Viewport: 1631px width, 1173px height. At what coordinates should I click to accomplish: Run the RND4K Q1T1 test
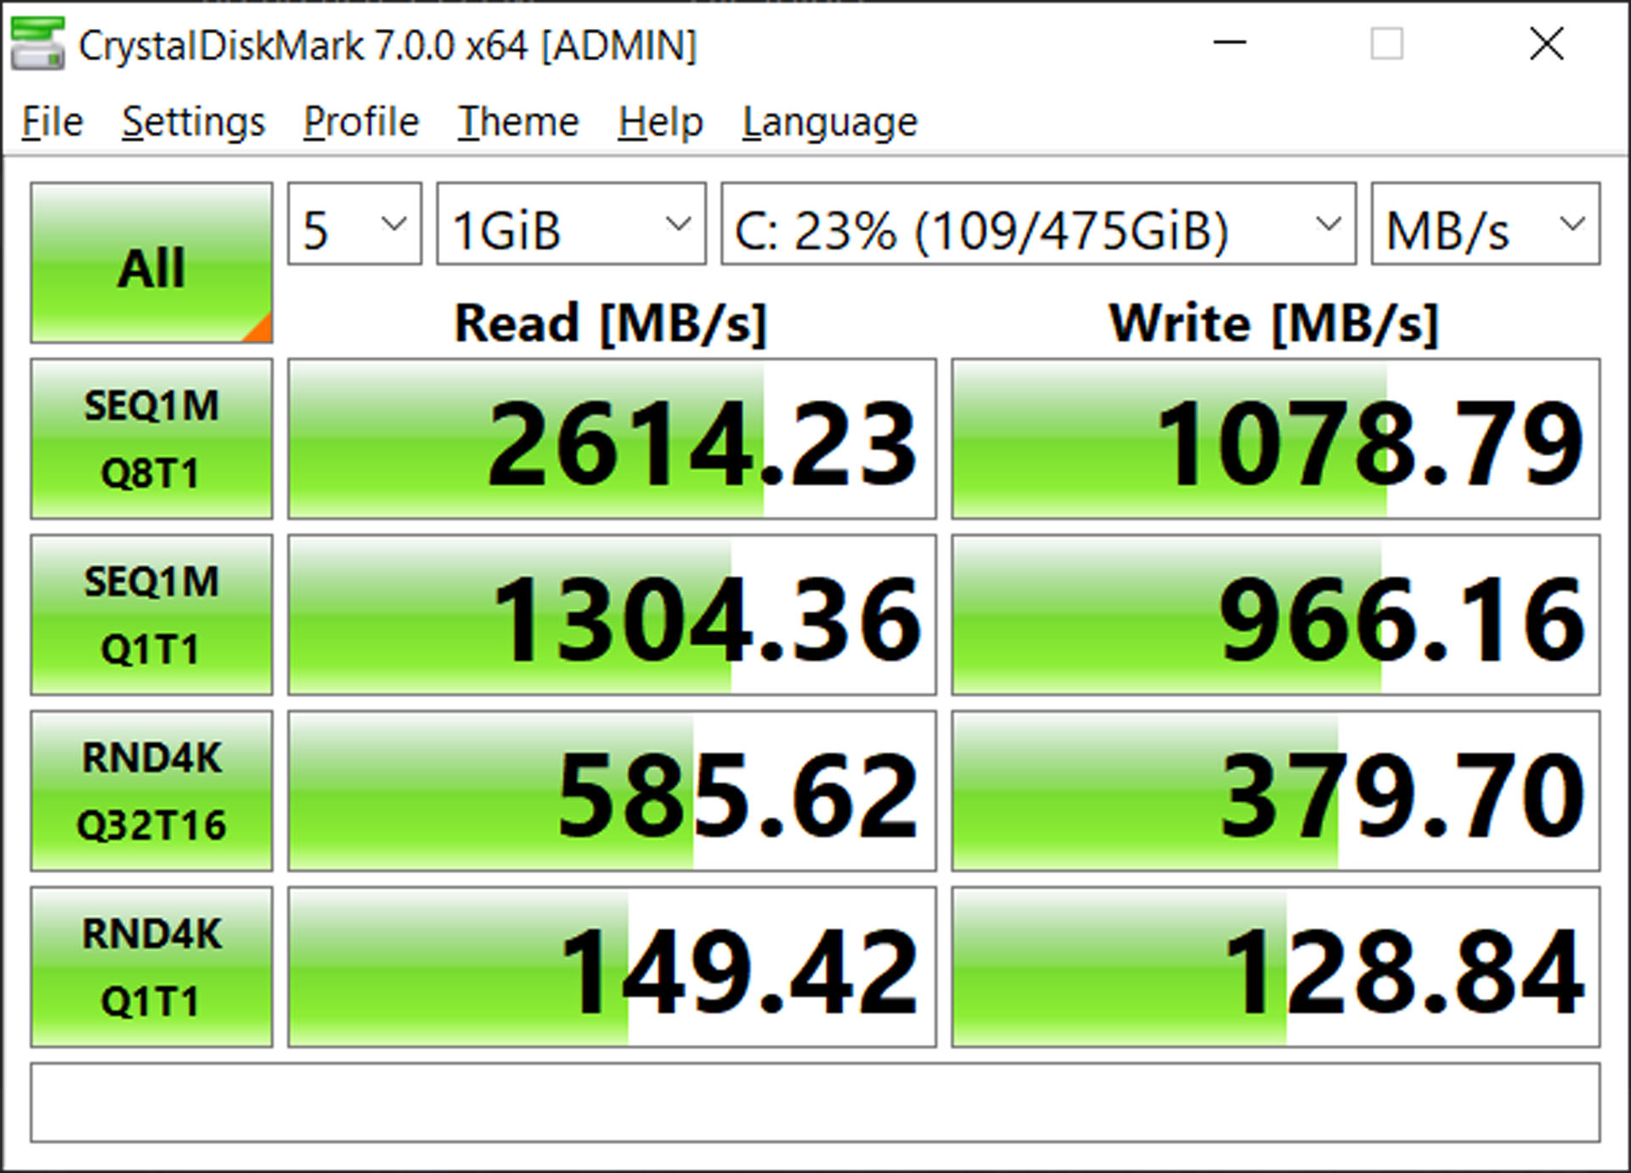click(151, 967)
